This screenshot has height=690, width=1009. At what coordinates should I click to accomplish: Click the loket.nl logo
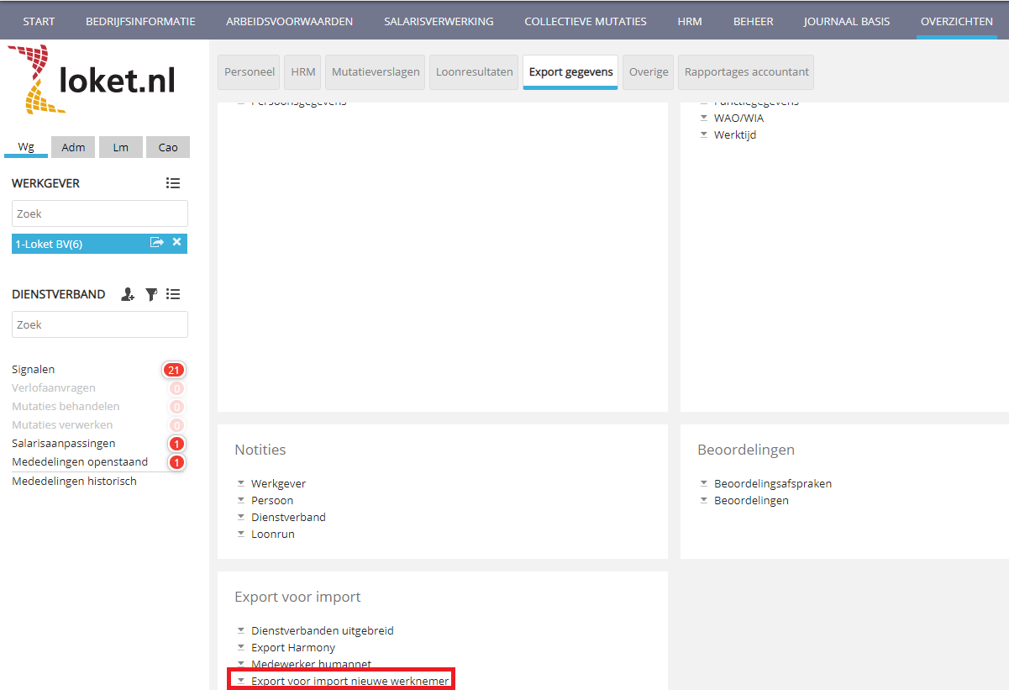(92, 80)
